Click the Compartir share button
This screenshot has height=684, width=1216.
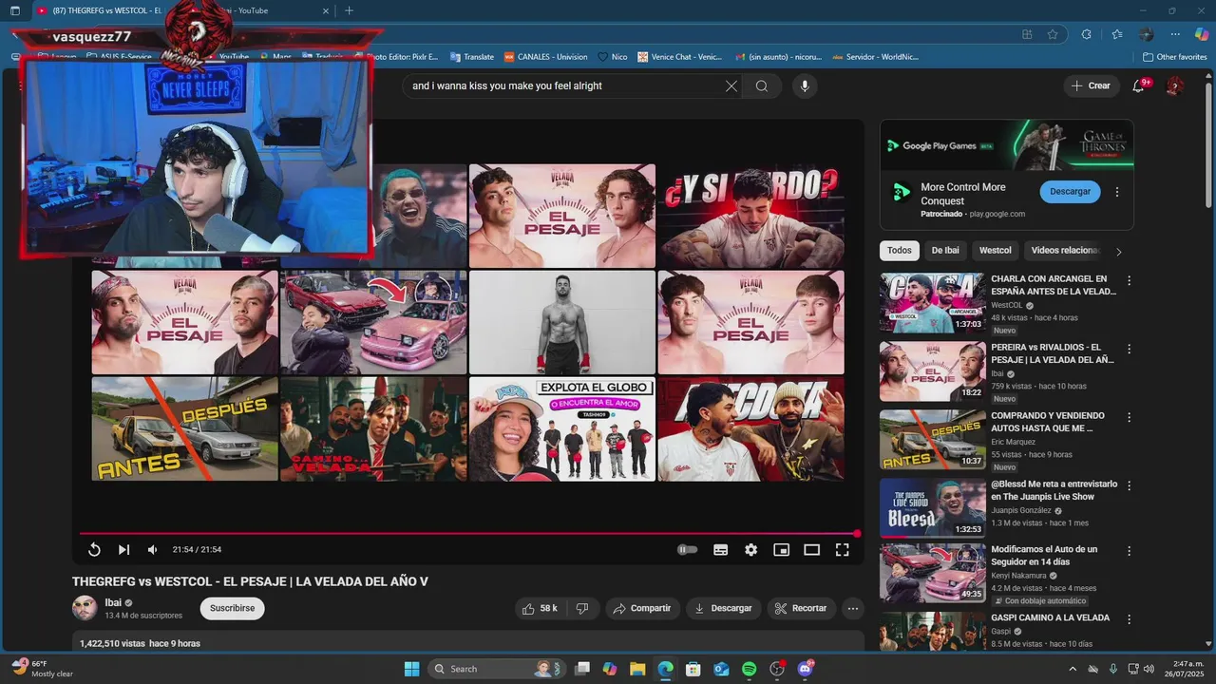(642, 609)
